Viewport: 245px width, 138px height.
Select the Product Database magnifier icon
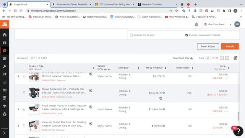(5, 50)
